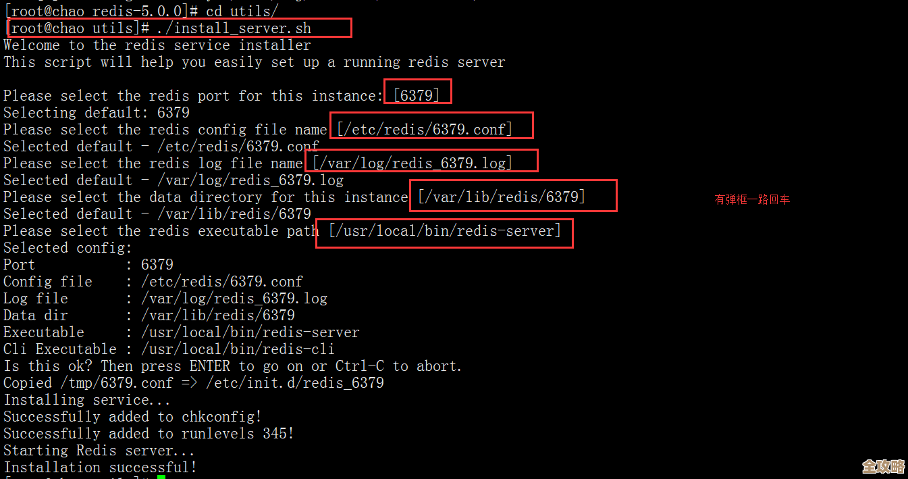Click the boxed [/usr/local/bin/redis-server] executable path
The height and width of the screenshot is (479, 908).
coord(445,231)
